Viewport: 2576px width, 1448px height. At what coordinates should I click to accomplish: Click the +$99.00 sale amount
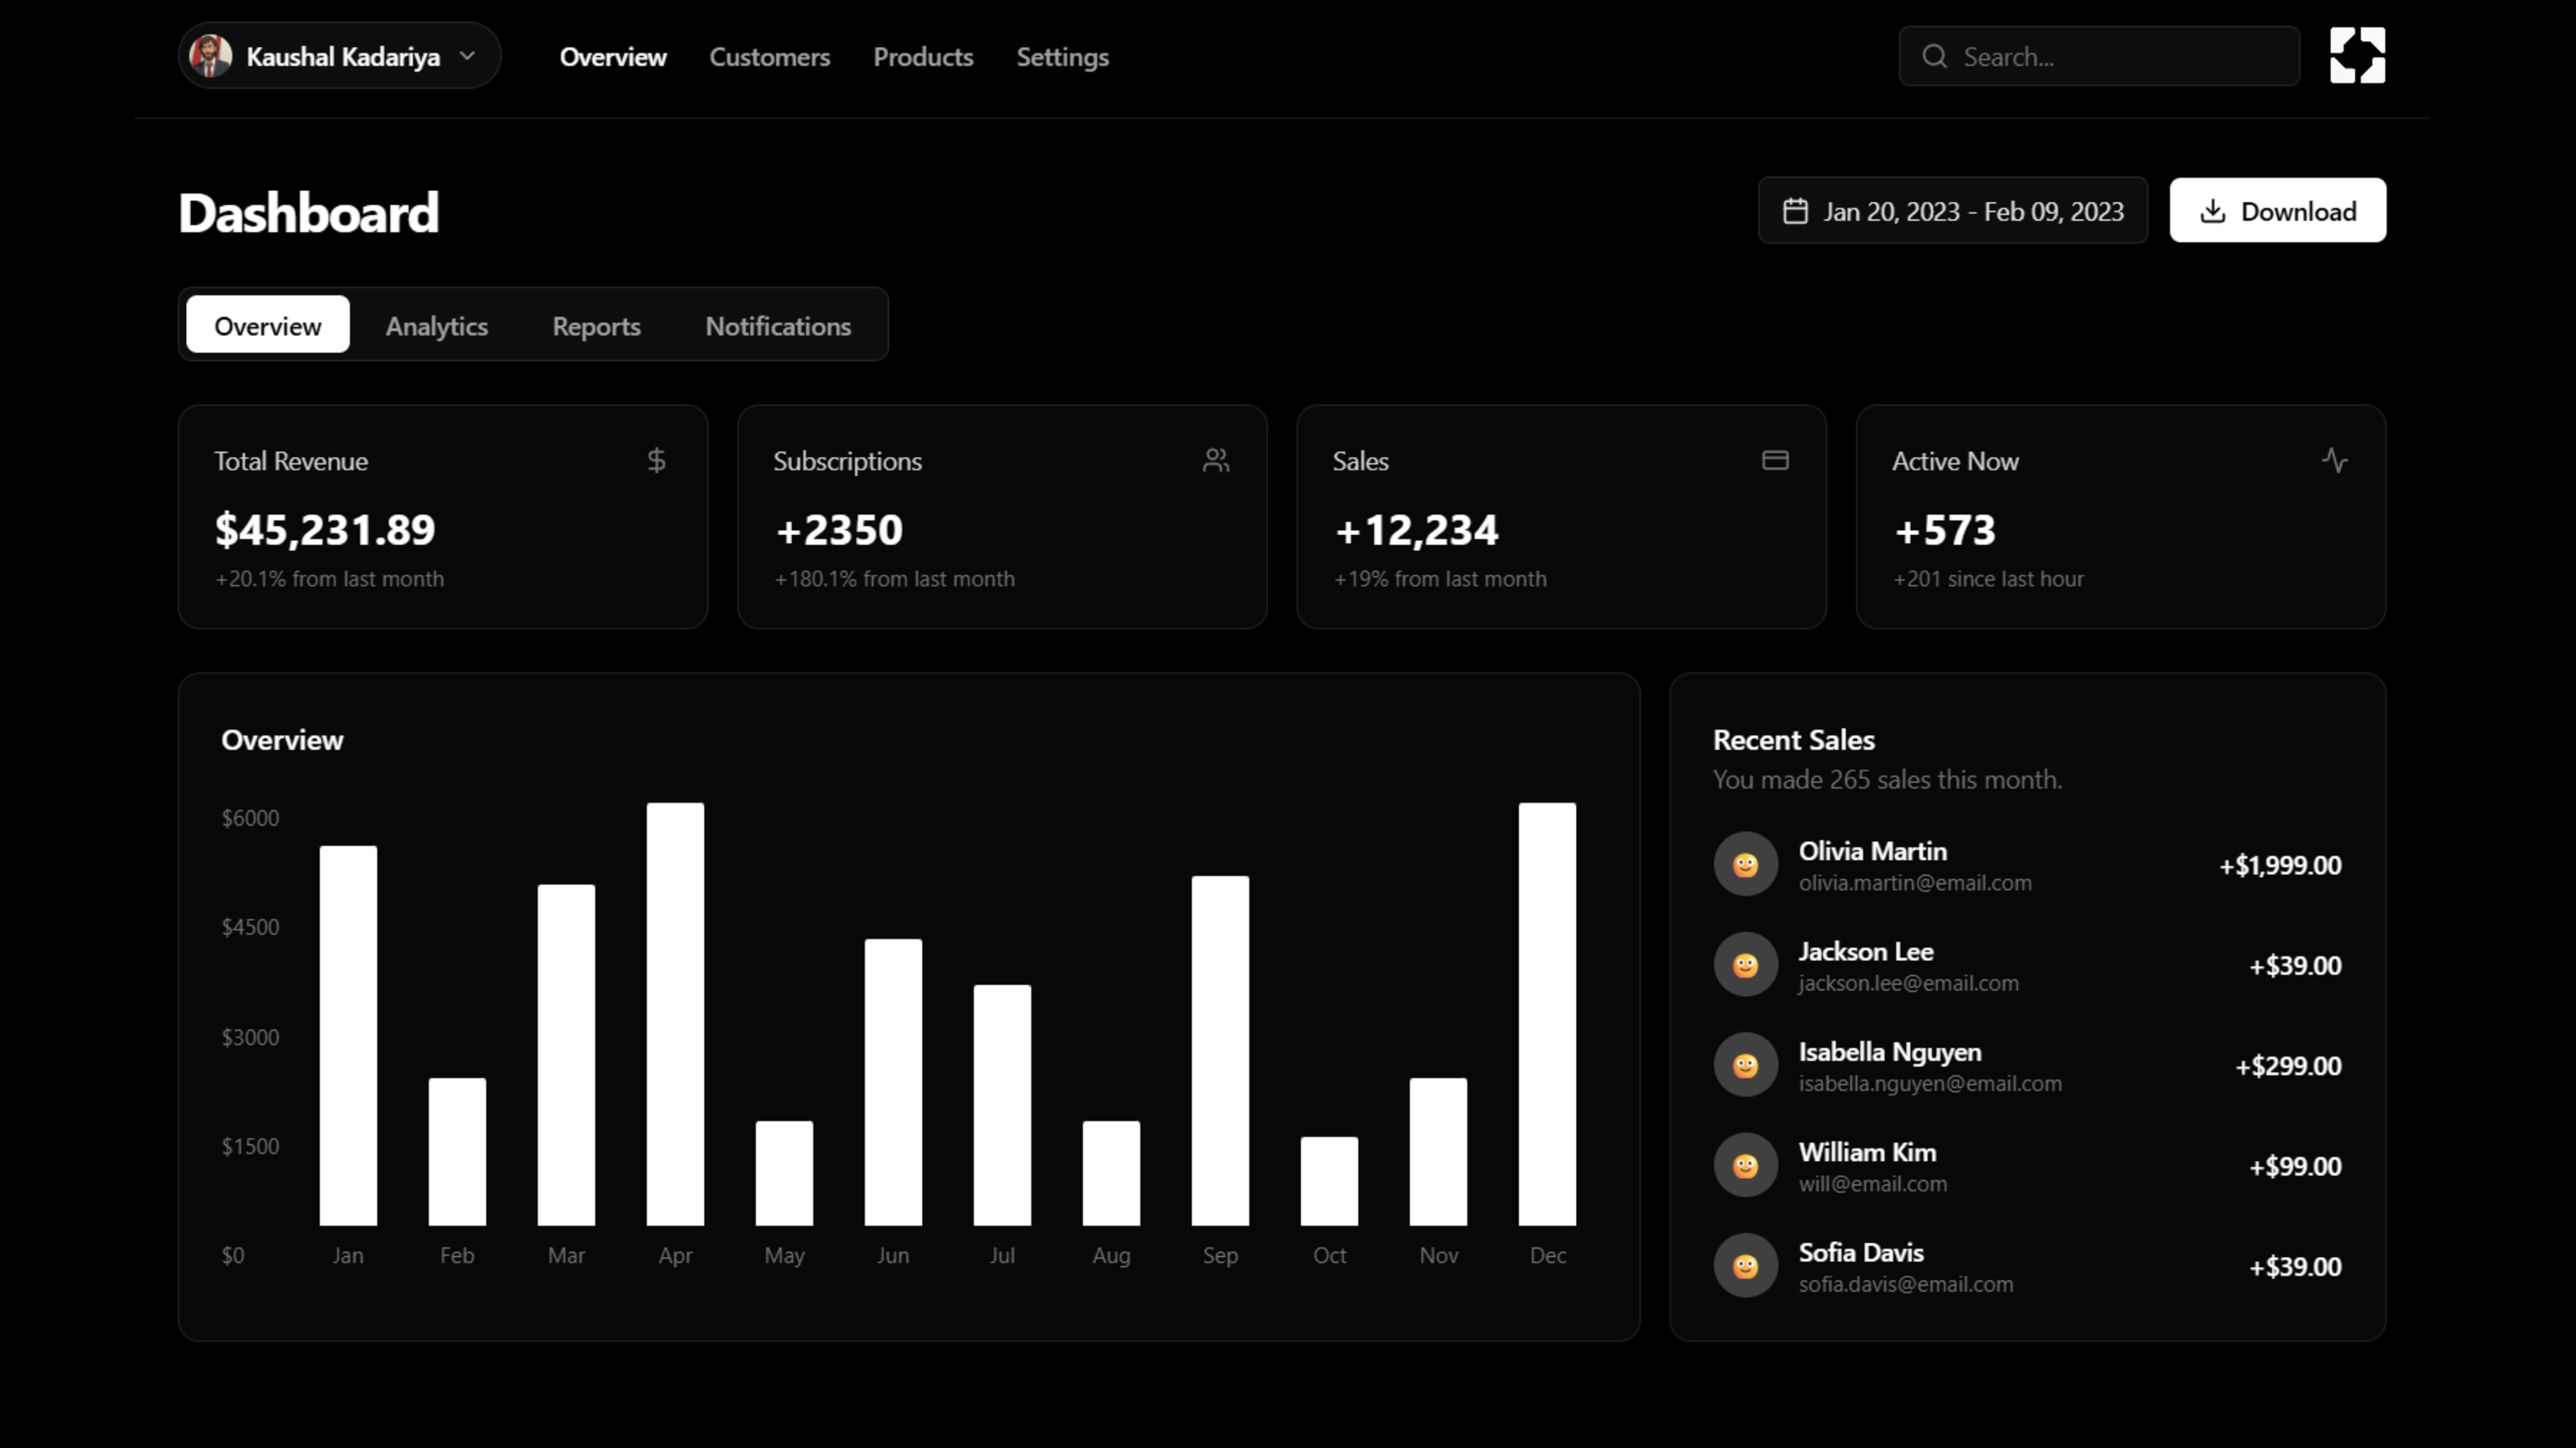2295,1166
